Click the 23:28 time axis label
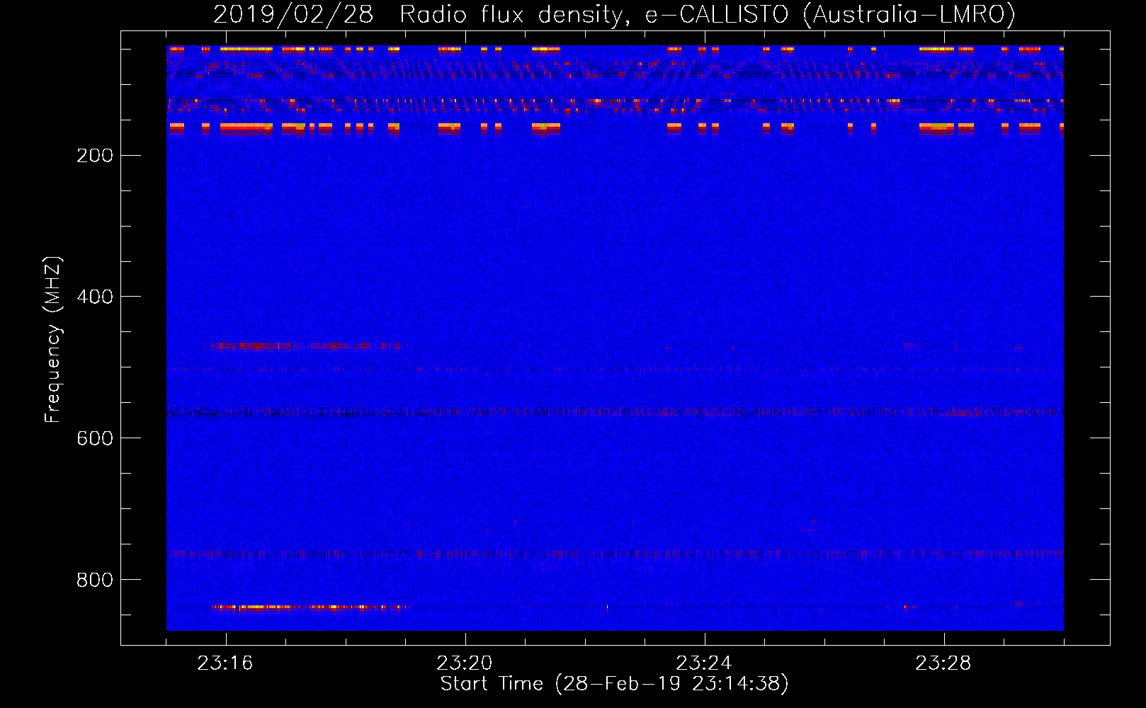This screenshot has height=708, width=1146. click(943, 663)
